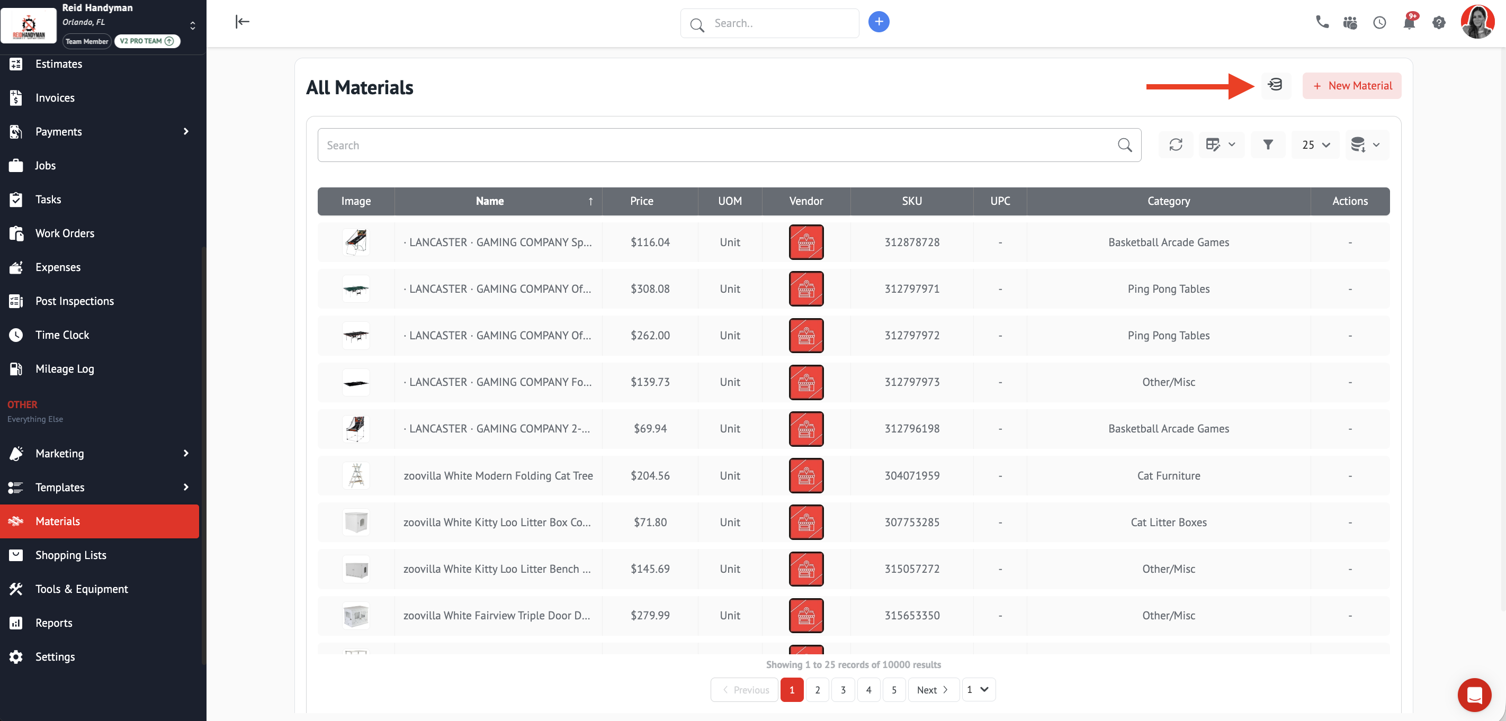Click the New Material button
Image resolution: width=1506 pixels, height=721 pixels.
pos(1351,85)
